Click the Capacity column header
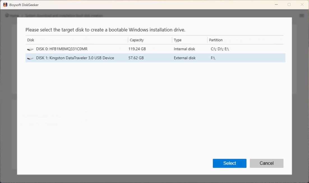The width and height of the screenshot is (309, 183). [137, 40]
